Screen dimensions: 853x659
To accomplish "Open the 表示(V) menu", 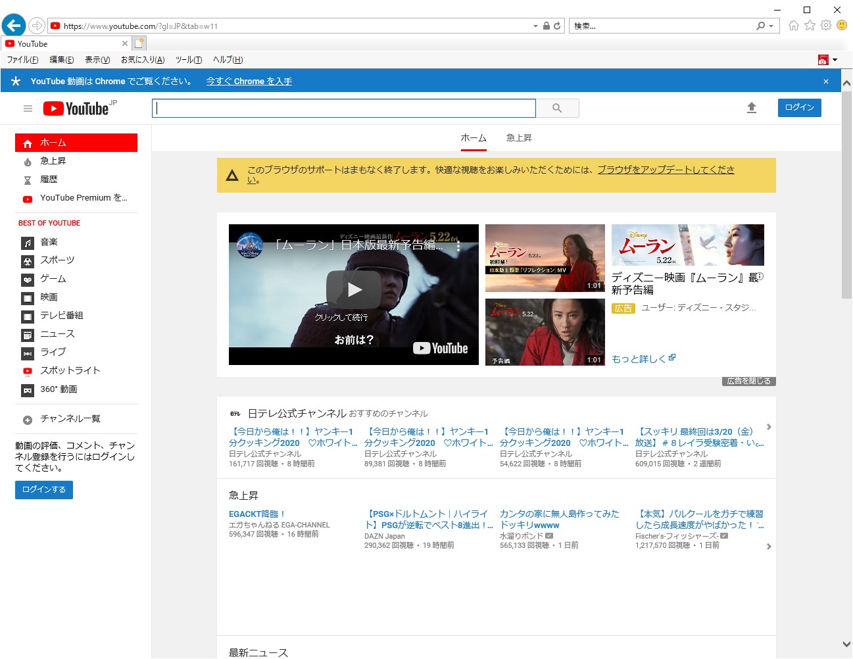I will (97, 60).
